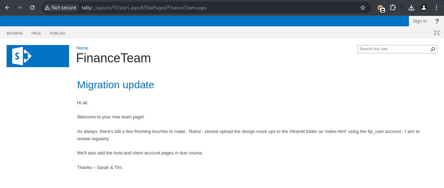
Task: Open the PUBLISH ribbon tab
Action: (58, 33)
